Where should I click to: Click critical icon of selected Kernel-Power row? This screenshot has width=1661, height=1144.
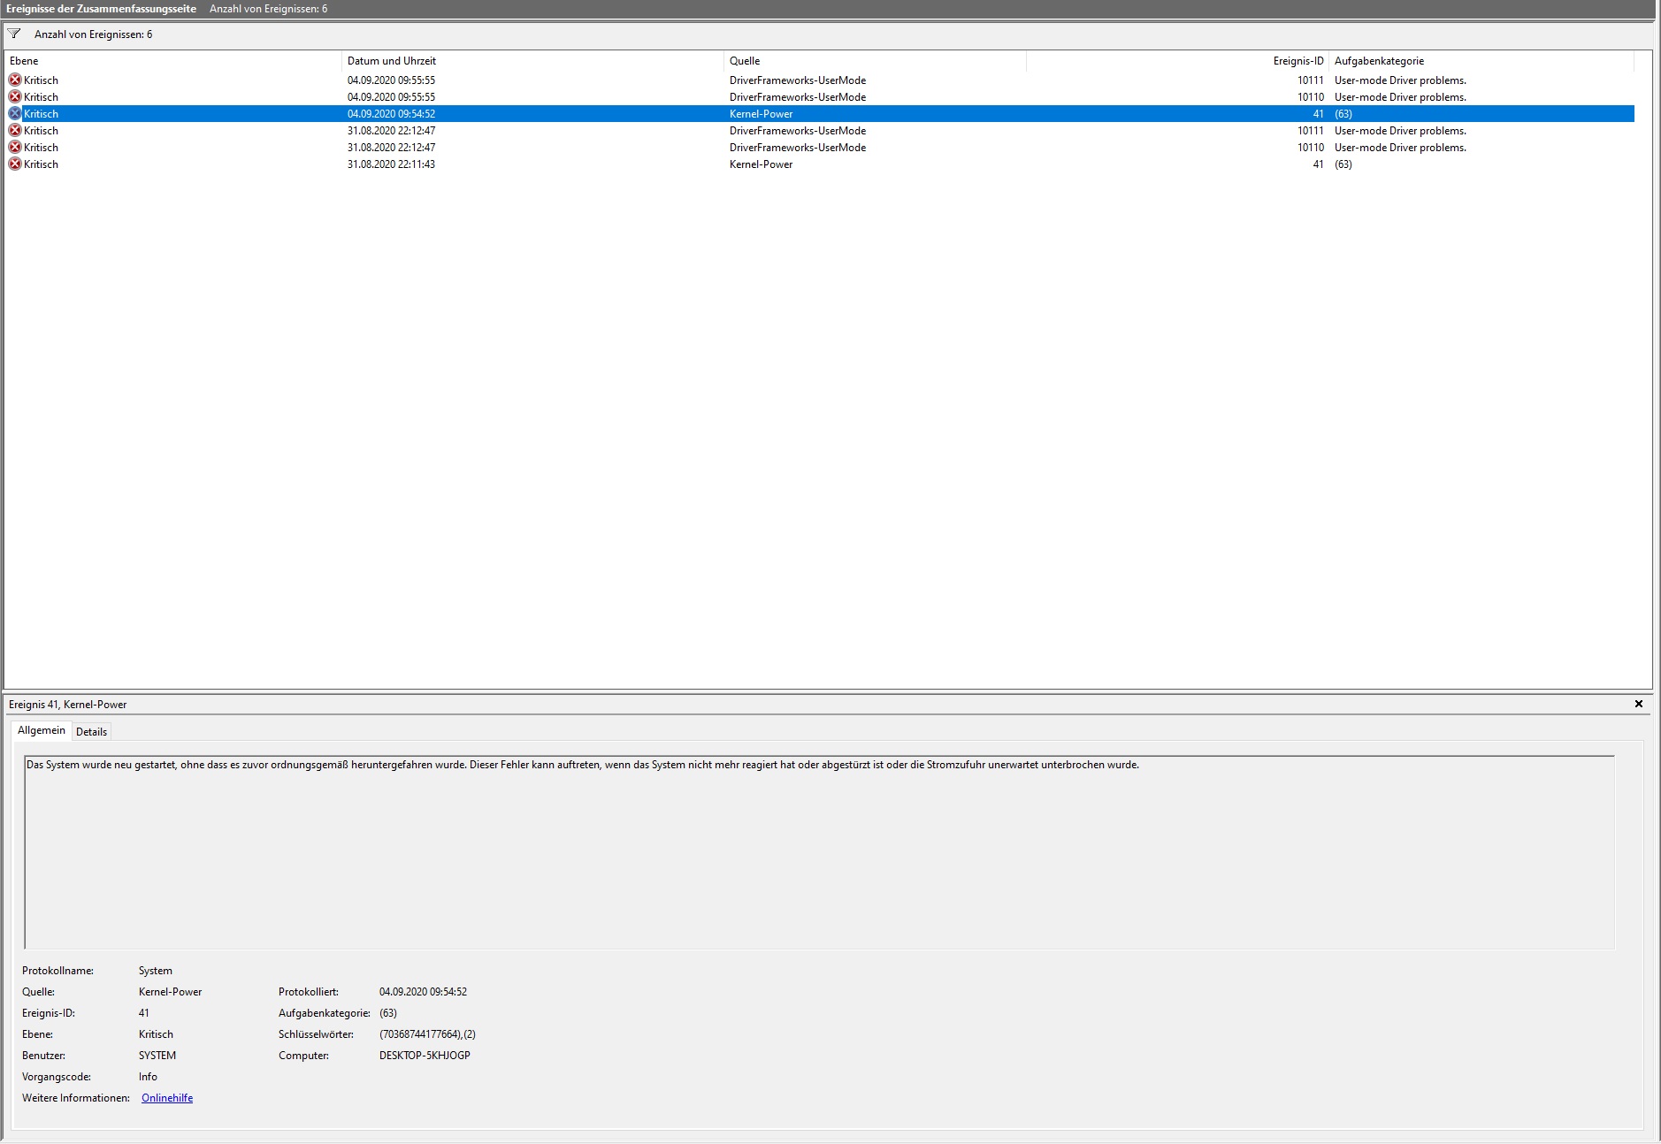click(15, 113)
